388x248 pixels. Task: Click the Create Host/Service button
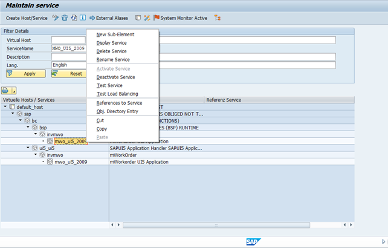27,18
